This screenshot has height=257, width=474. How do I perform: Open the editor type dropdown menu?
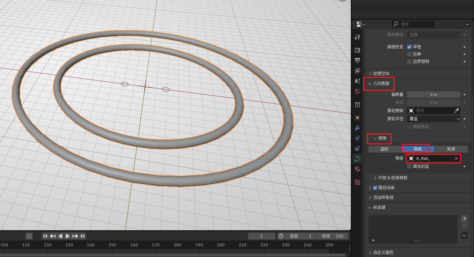pos(361,24)
